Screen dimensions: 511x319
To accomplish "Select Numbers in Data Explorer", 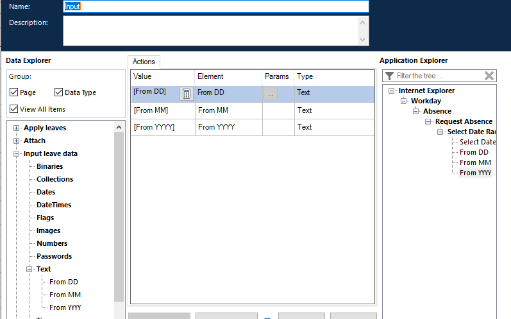I will [52, 243].
